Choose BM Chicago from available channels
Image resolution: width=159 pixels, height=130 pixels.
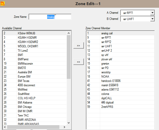[x=25, y=107]
